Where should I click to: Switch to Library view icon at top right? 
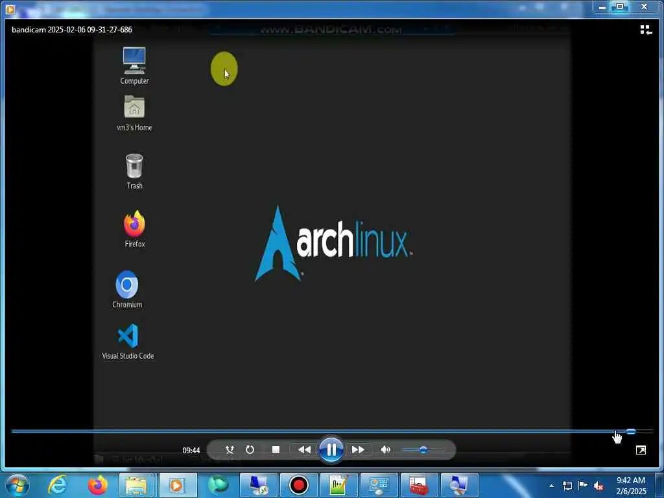pos(646,30)
